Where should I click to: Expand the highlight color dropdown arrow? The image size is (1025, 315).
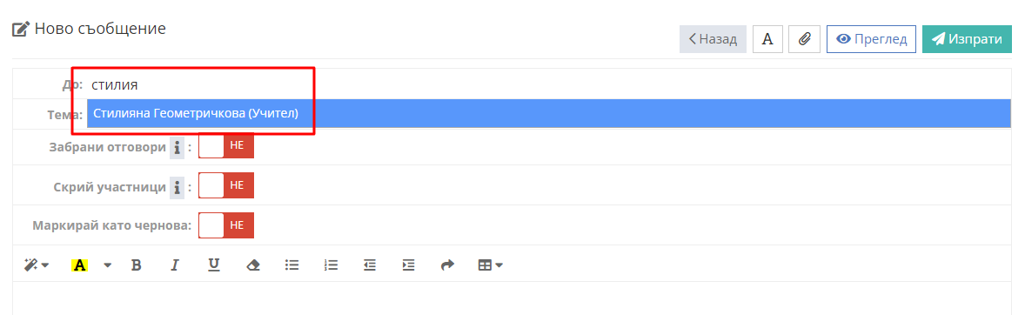pyautogui.click(x=108, y=265)
